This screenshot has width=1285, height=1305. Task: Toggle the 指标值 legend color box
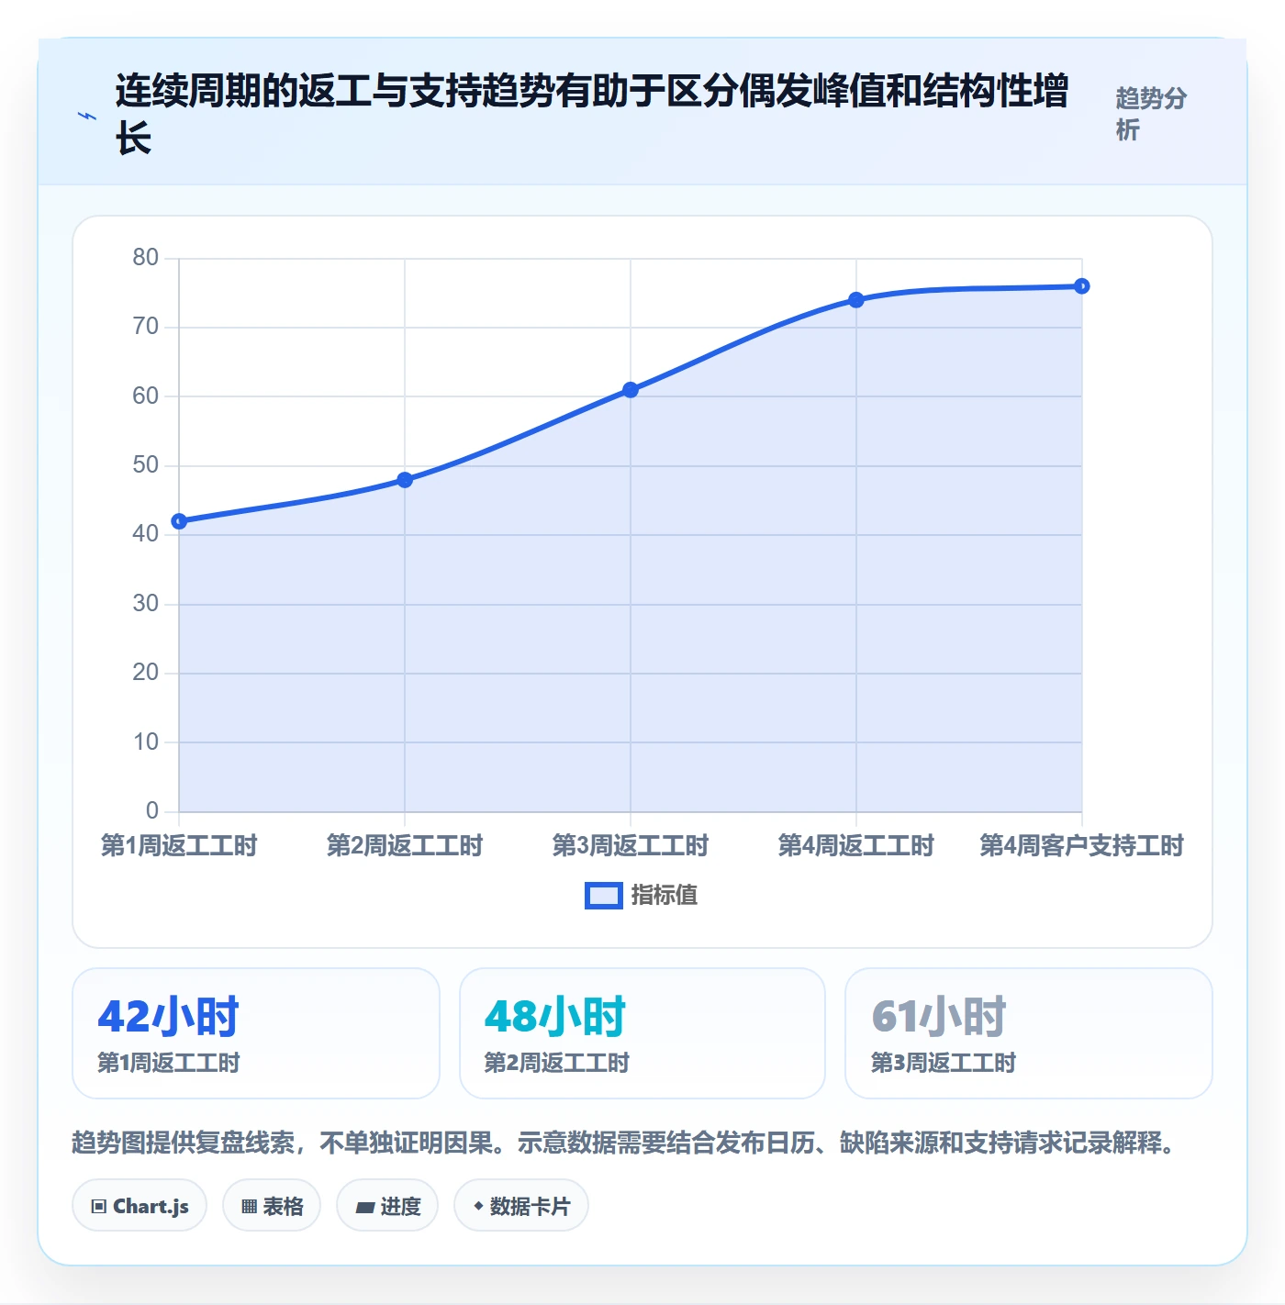tap(603, 896)
